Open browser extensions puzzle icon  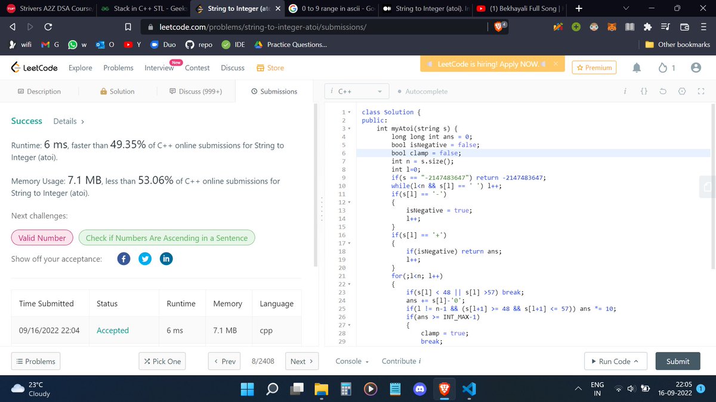click(648, 27)
